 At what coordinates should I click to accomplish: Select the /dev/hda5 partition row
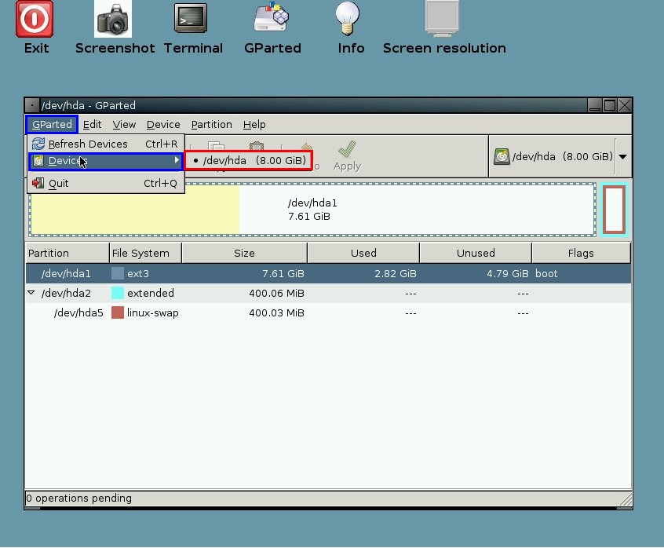click(x=328, y=312)
